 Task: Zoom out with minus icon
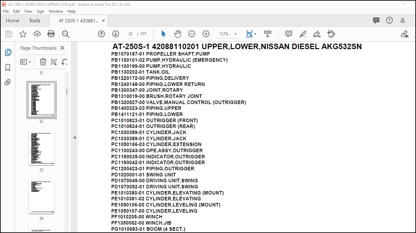coord(192,34)
